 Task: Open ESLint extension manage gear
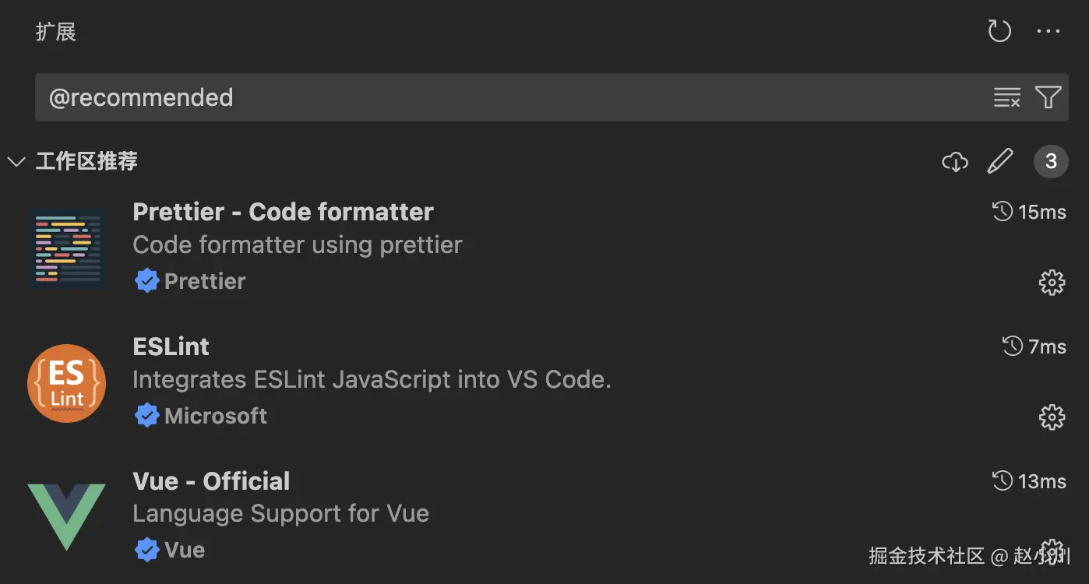point(1052,417)
